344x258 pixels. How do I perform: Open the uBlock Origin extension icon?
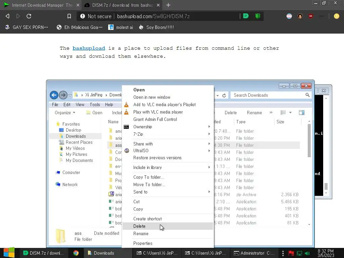pos(311,16)
